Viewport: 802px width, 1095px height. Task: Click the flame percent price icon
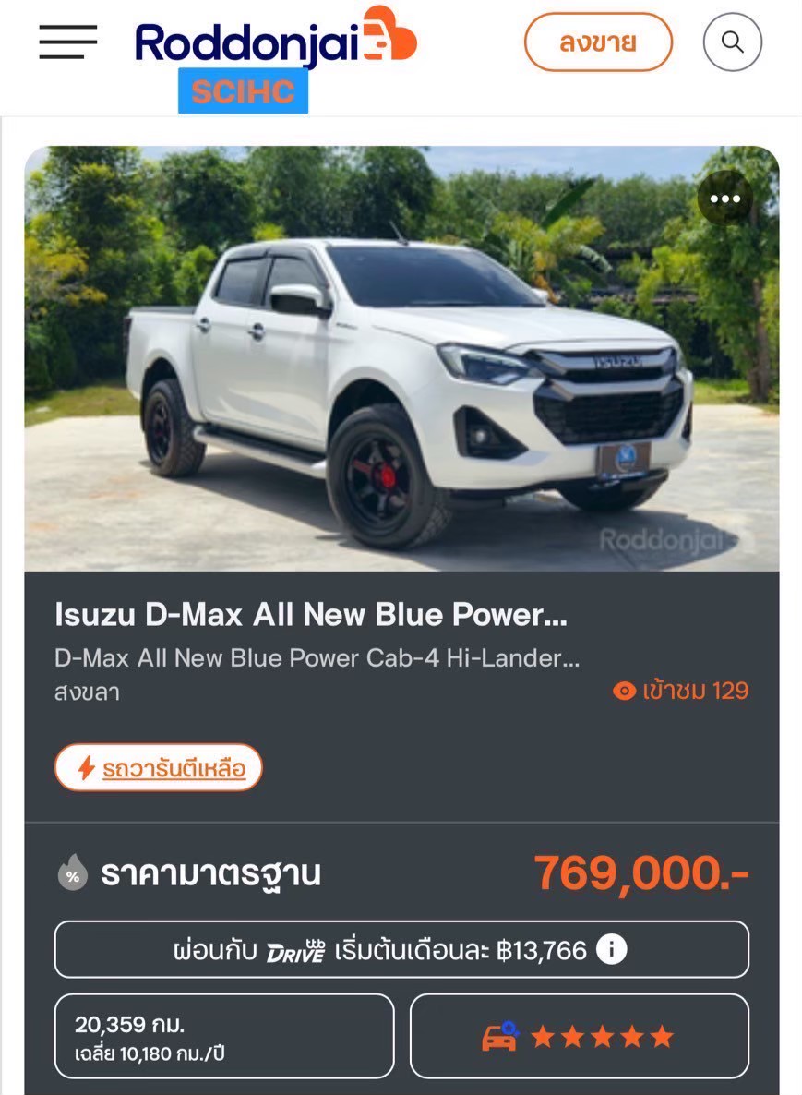coord(73,872)
